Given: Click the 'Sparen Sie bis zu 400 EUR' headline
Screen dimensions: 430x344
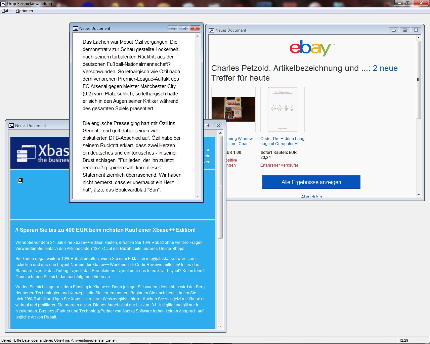Looking at the screenshot, I should pos(105,230).
